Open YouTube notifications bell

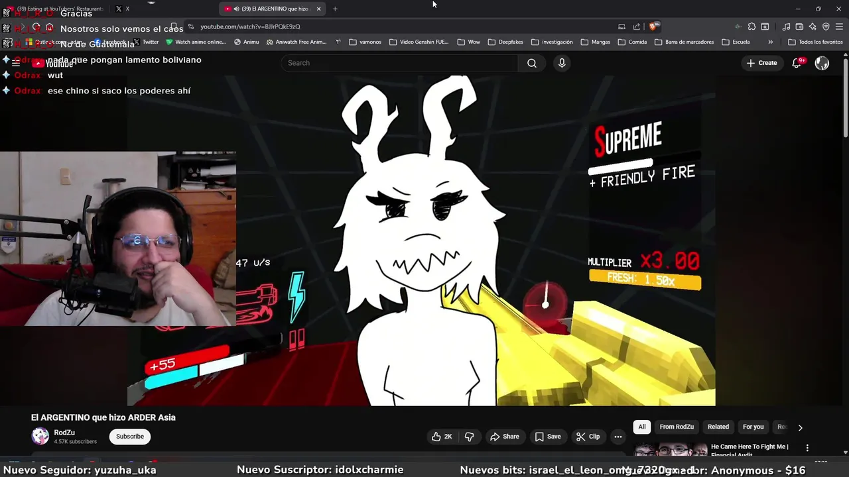(x=797, y=63)
